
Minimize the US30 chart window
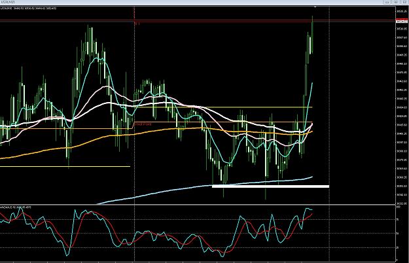[x=387, y=2]
